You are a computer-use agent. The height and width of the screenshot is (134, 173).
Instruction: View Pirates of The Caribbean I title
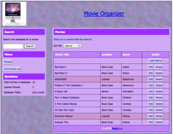tap(69, 85)
